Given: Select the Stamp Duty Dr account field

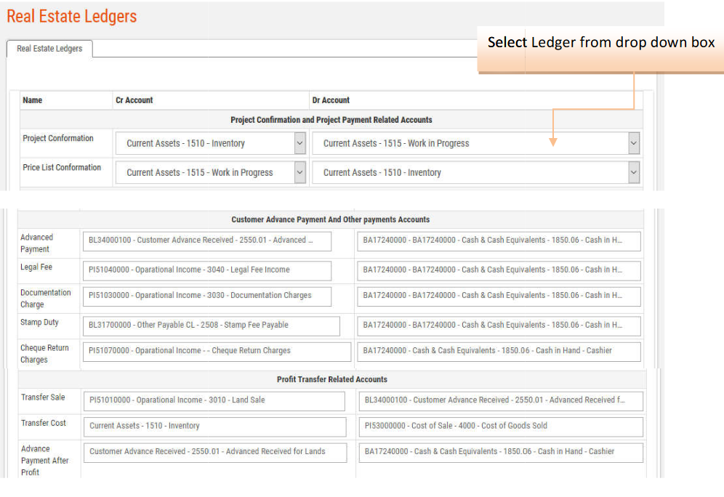Looking at the screenshot, I should (499, 326).
